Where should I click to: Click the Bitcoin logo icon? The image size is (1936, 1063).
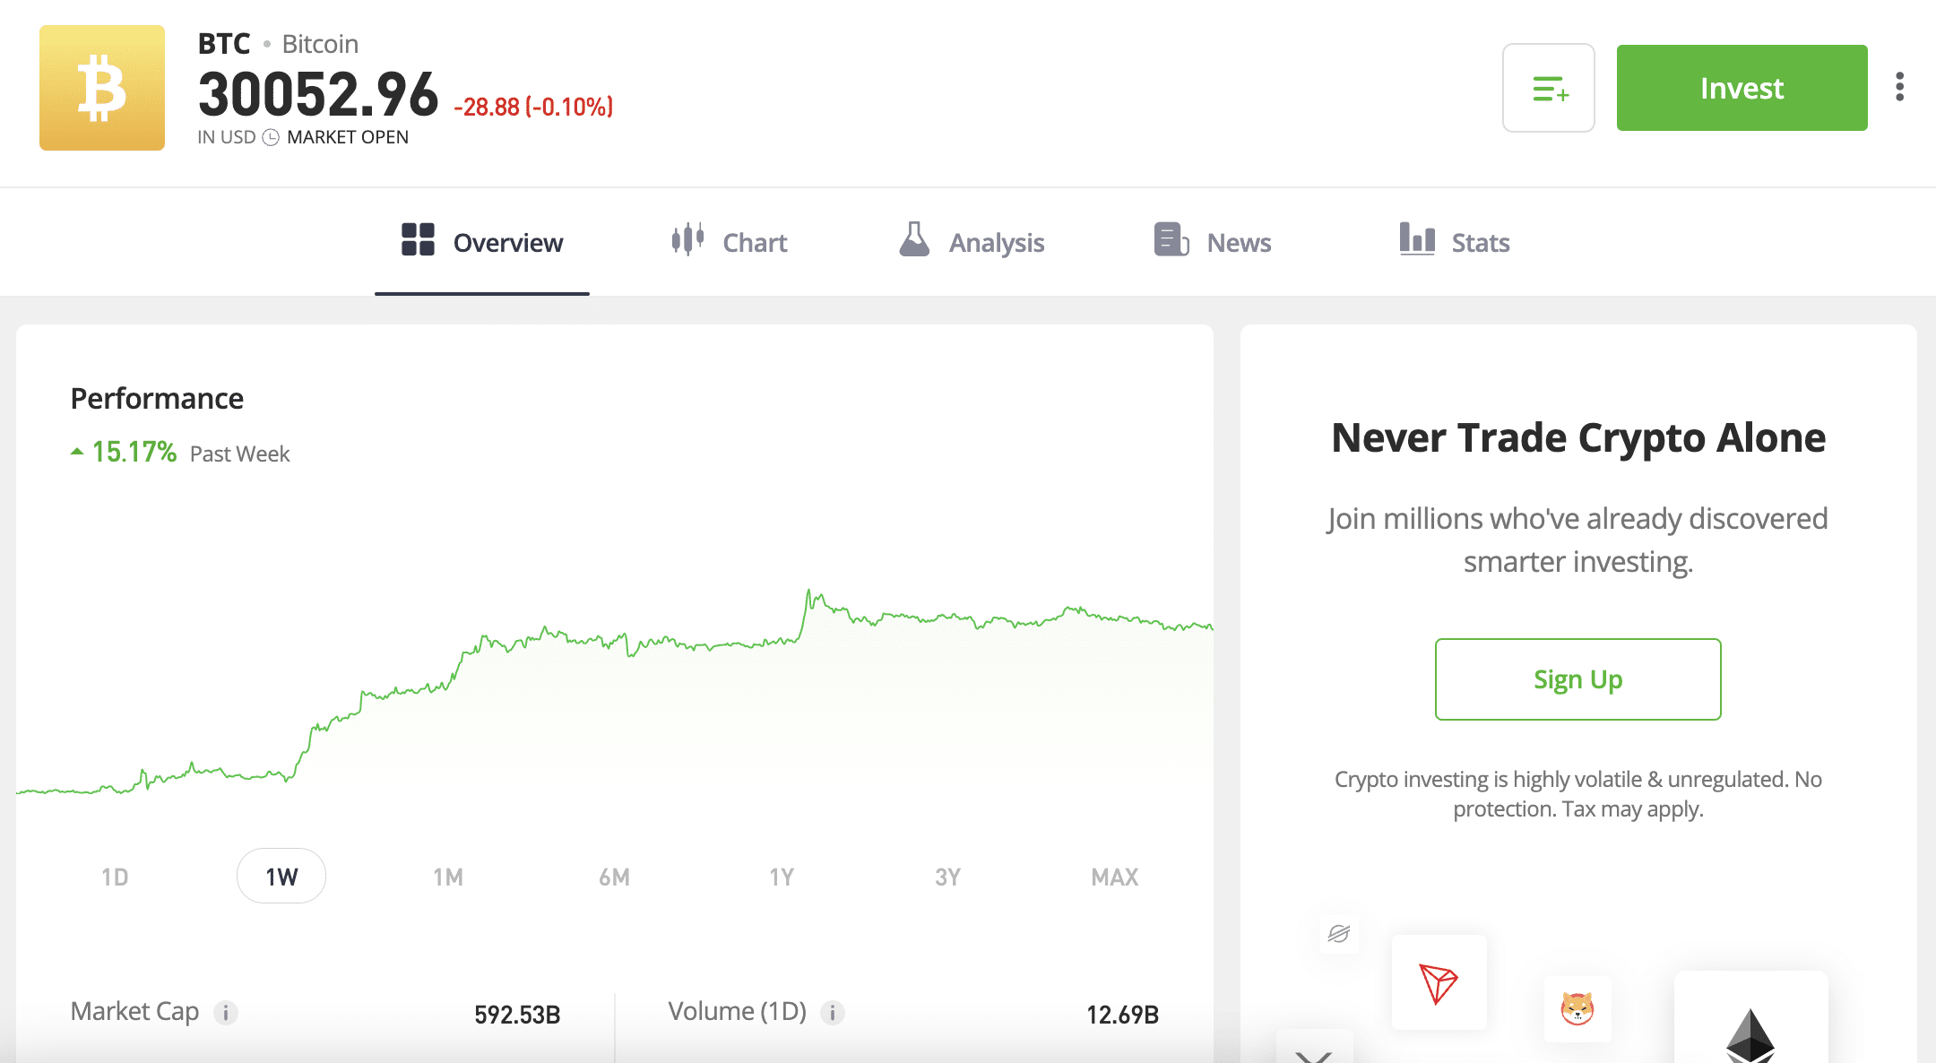(x=102, y=88)
